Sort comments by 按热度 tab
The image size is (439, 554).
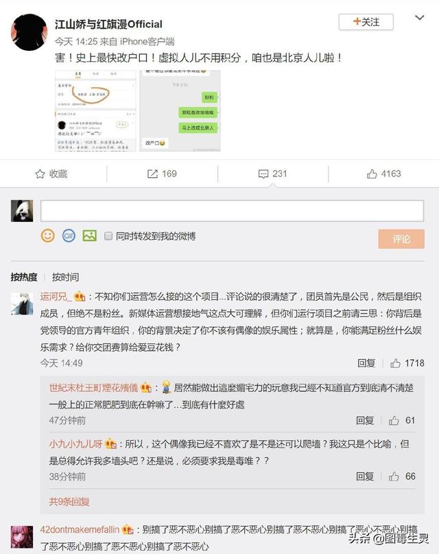coord(24,277)
